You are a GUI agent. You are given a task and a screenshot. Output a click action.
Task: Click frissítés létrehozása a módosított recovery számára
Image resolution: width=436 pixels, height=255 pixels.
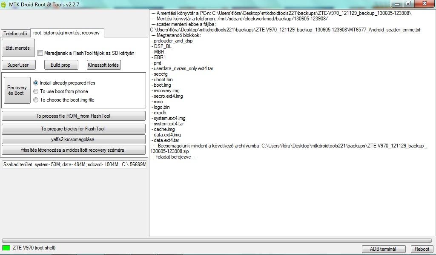point(74,150)
